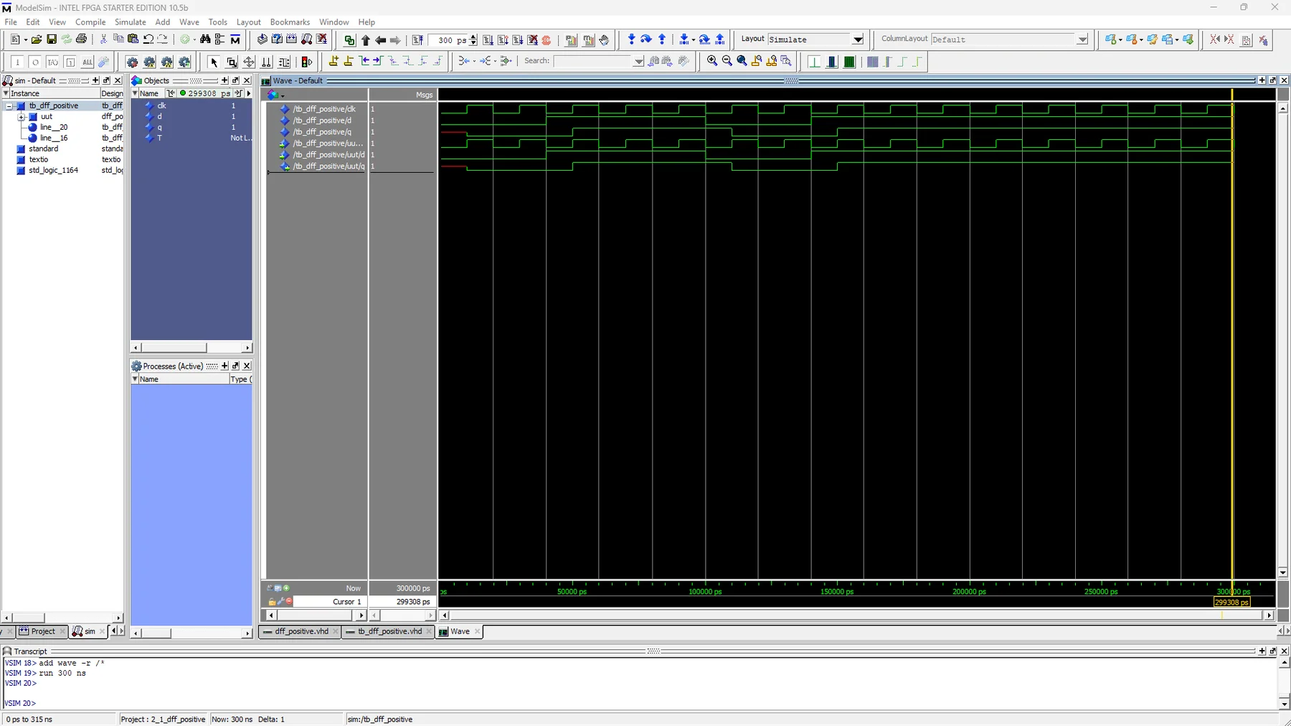Viewport: 1291px width, 726px height.
Task: Toggle lock on Cursor 1
Action: 272,602
